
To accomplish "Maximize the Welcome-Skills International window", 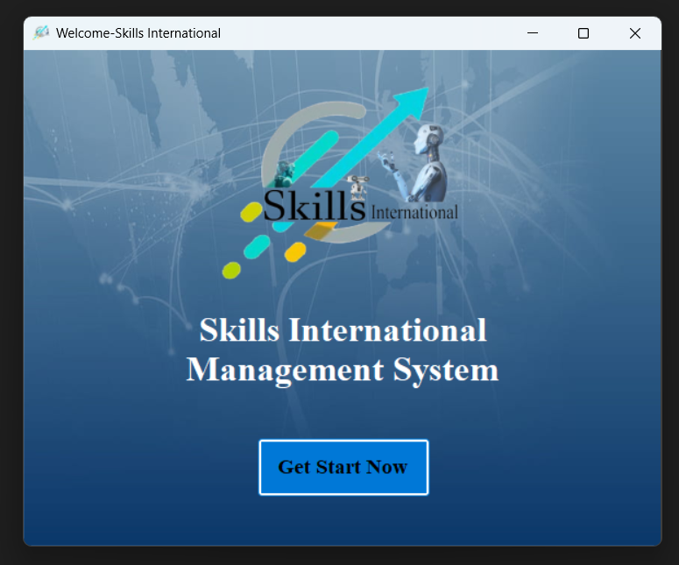I will pyautogui.click(x=584, y=33).
